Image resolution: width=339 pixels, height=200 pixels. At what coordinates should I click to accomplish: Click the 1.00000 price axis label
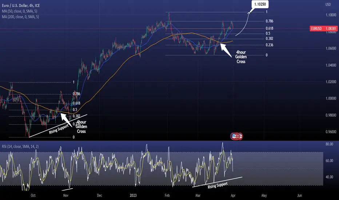pos(331,99)
